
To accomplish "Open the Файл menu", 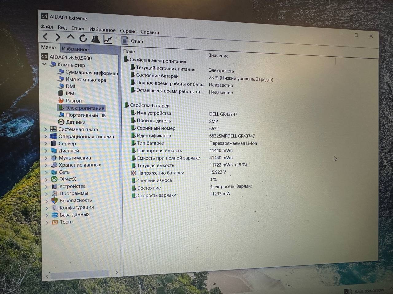I will (47, 27).
